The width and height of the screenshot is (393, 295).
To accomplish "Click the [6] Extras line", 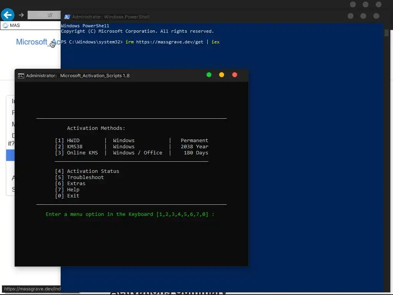I will [x=70, y=183].
